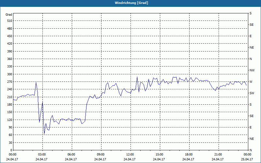Click the 'SE' compass label at 120 level
This screenshot has height=163, width=261.
(x=252, y=116)
